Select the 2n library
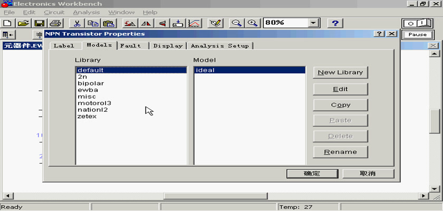This screenshot has width=443, height=211. coord(132,77)
